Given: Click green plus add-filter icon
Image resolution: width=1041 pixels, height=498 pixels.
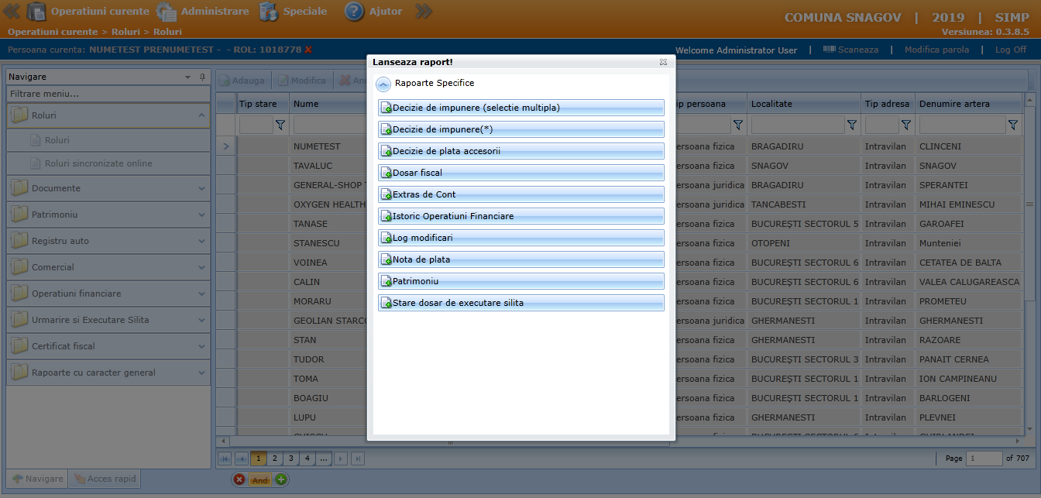Looking at the screenshot, I should click(x=281, y=479).
